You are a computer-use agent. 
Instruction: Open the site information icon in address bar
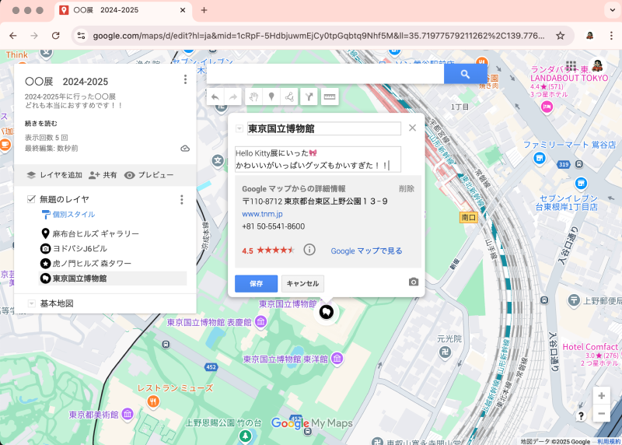[82, 36]
